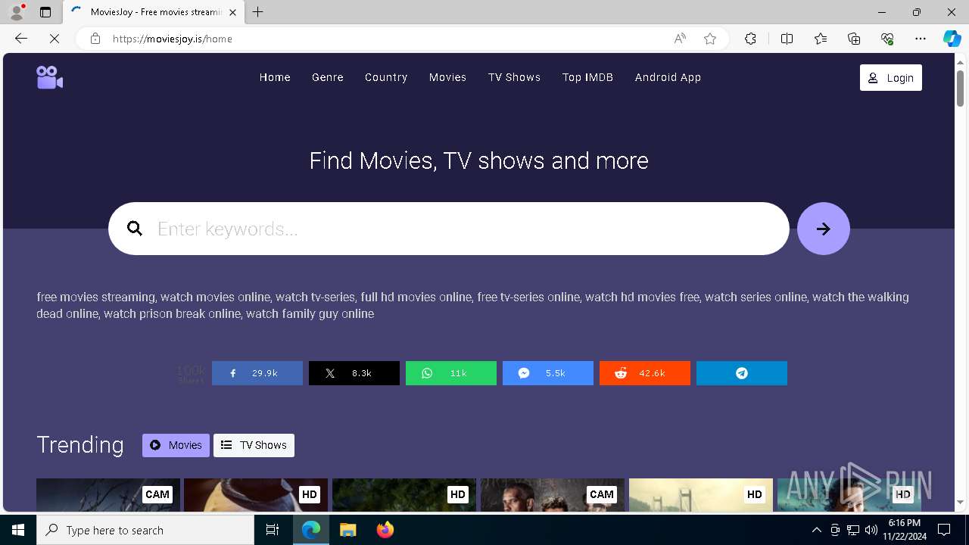Click scrollbar down arrow
Viewport: 969px width, 545px height.
(961, 502)
